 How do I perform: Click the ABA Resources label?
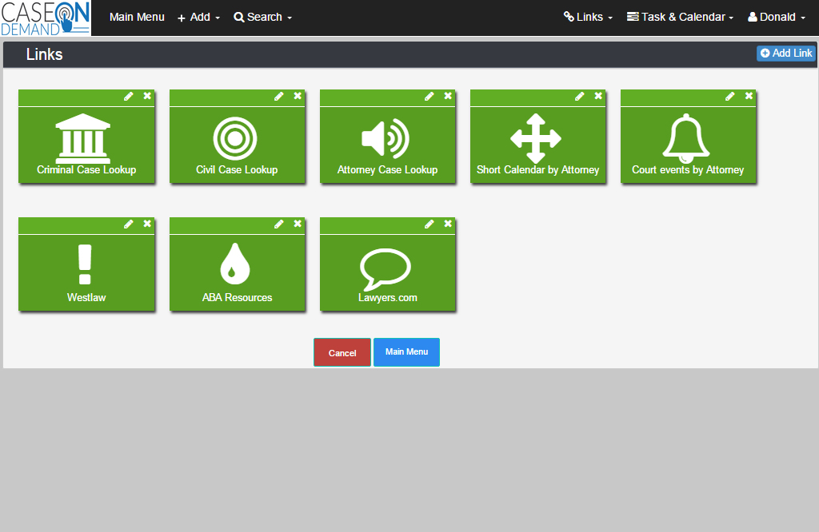[237, 298]
